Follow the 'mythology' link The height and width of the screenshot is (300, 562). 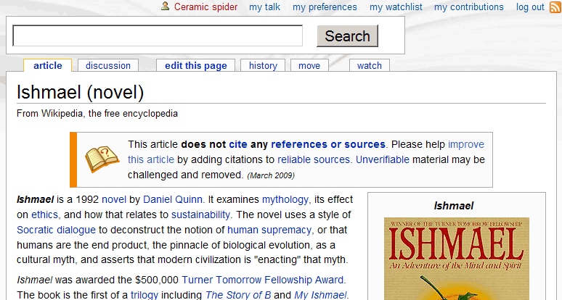(x=285, y=199)
